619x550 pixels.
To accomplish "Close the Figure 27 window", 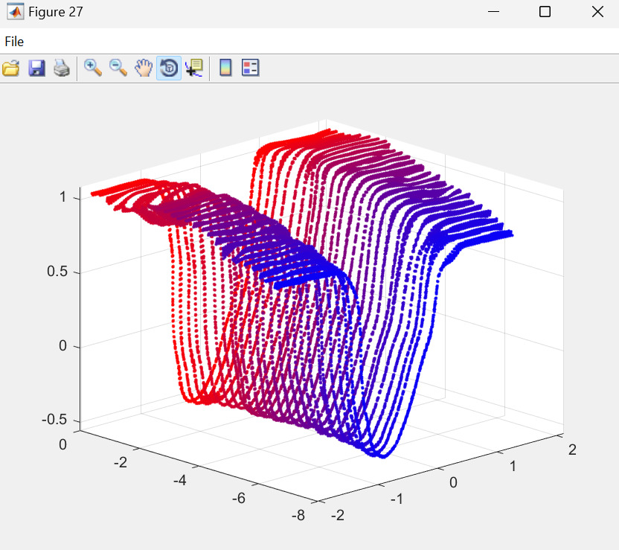I will [597, 12].
